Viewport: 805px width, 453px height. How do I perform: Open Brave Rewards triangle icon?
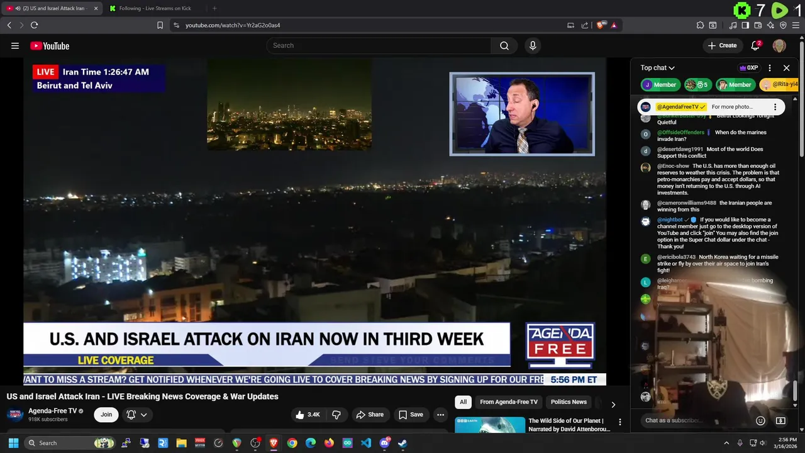pos(614,25)
